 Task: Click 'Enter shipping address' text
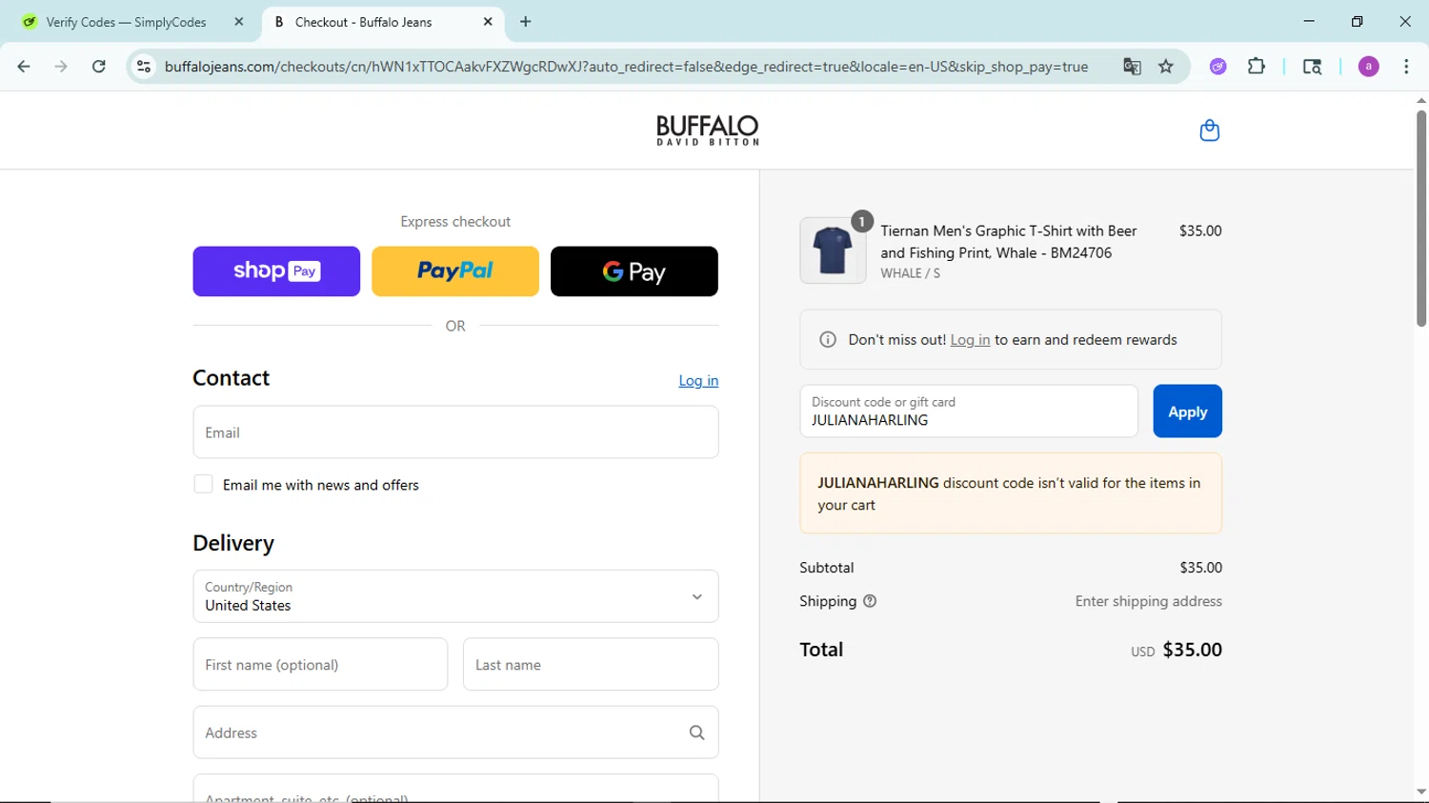click(1148, 601)
